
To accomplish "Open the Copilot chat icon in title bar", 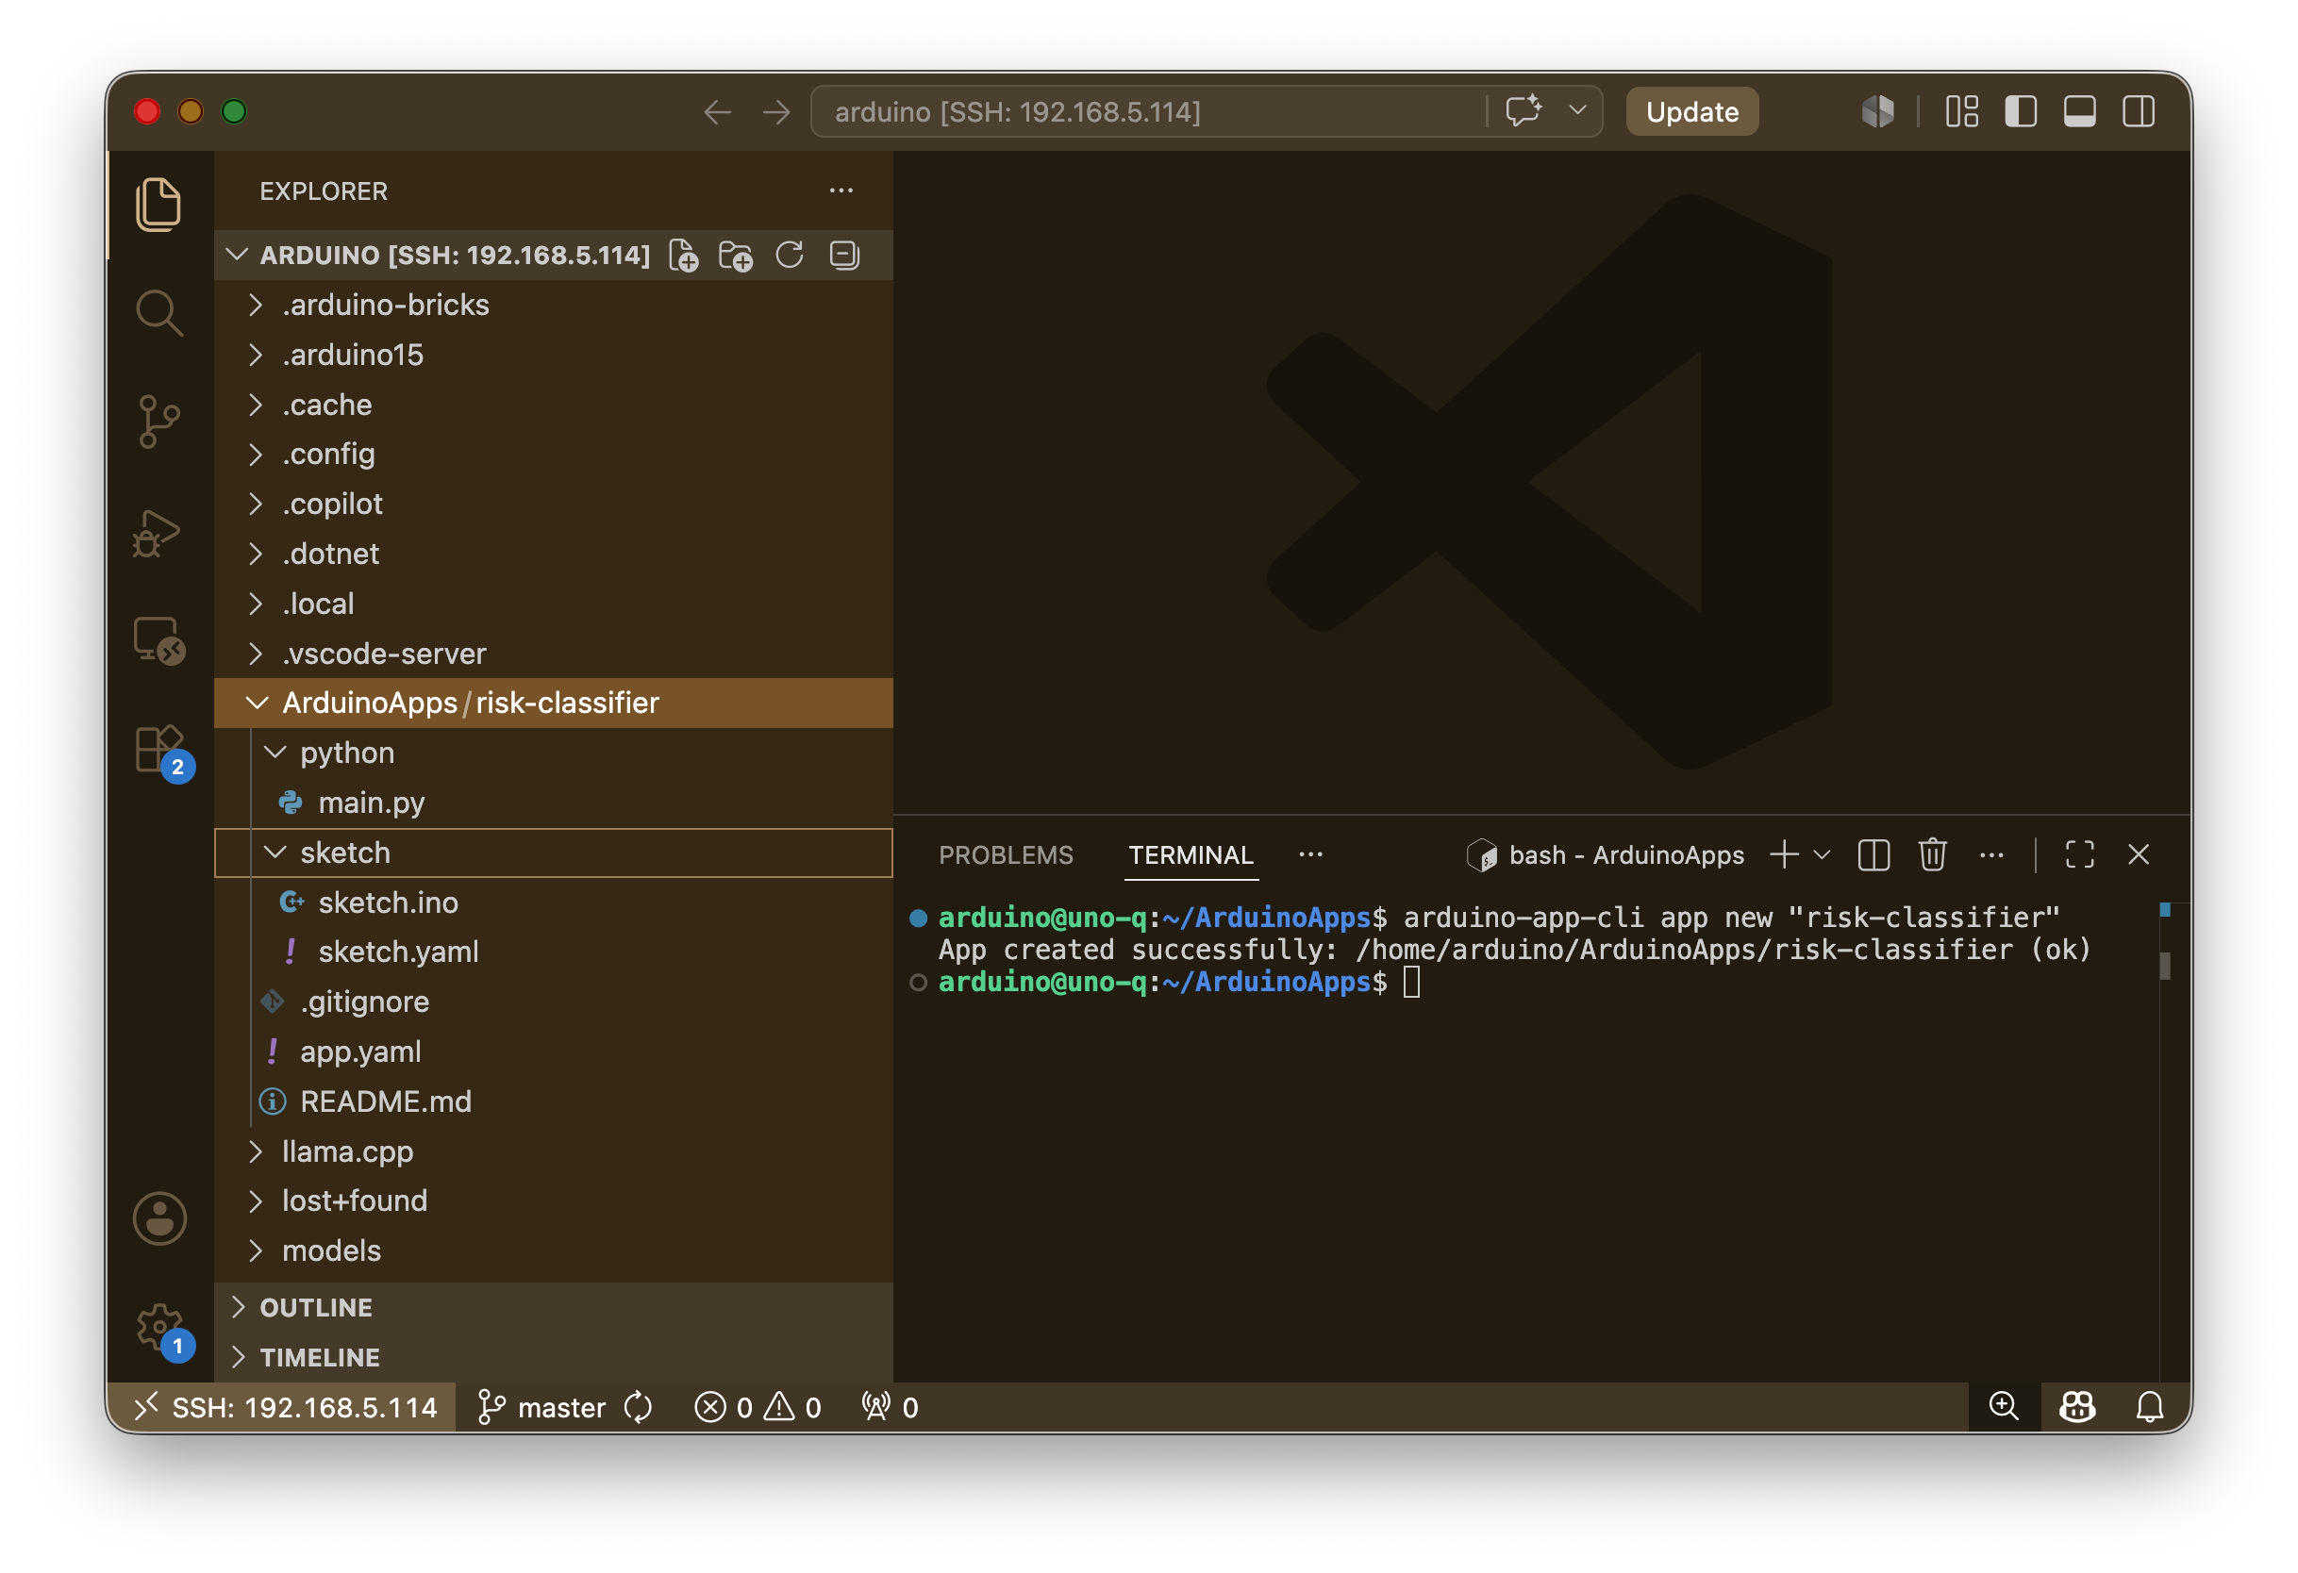I will tap(1524, 110).
